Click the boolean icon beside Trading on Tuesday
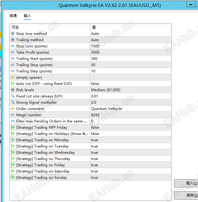 (13, 146)
